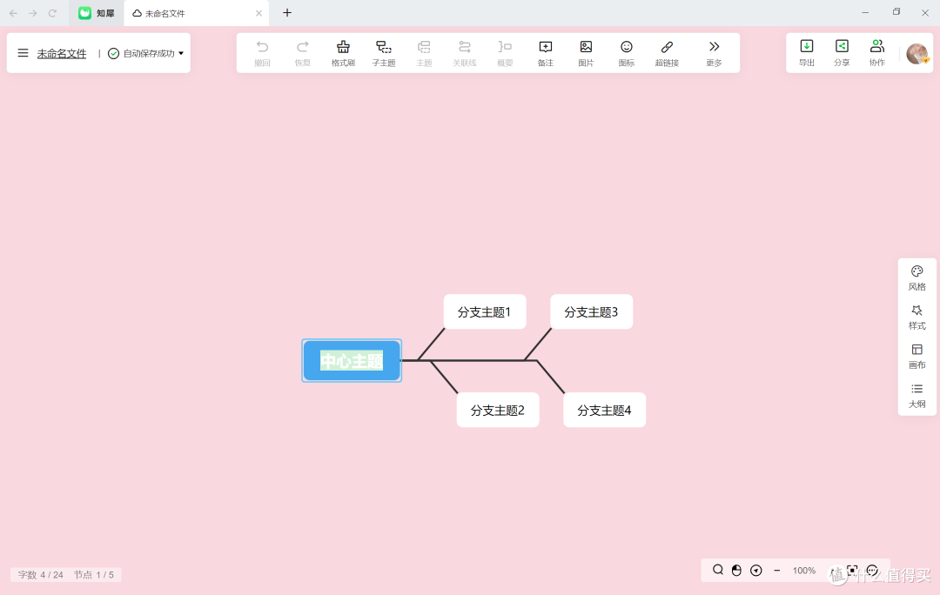Click the browser back arrow
This screenshot has height=595, width=940.
point(13,13)
